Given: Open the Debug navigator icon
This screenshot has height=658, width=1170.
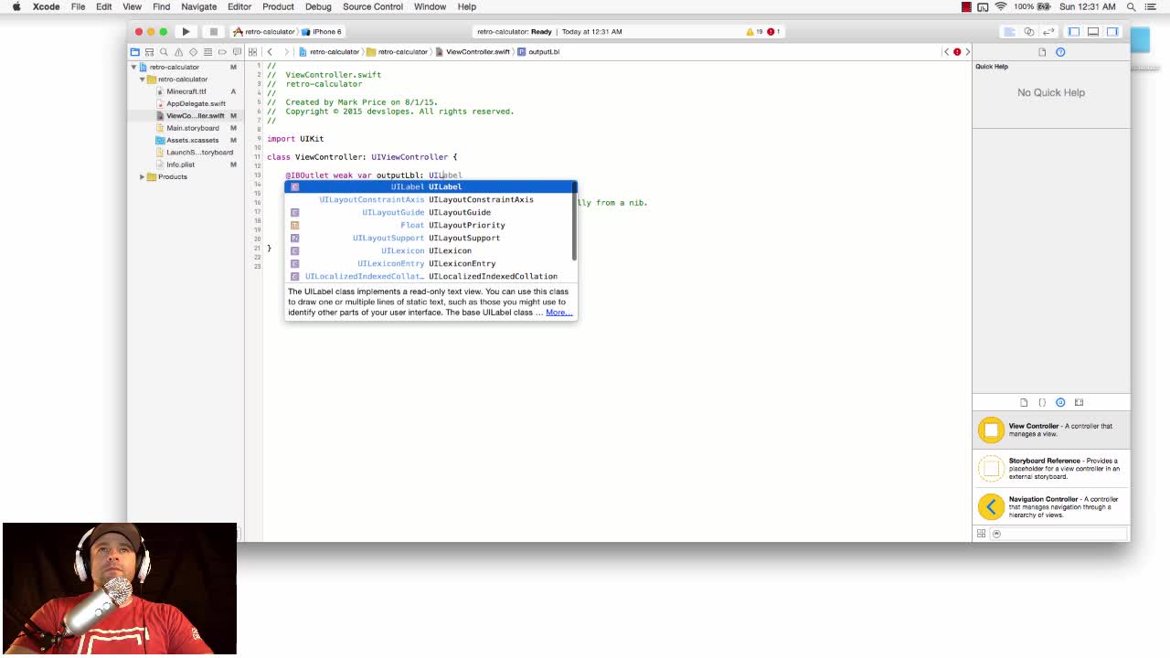Looking at the screenshot, I should click(x=207, y=51).
